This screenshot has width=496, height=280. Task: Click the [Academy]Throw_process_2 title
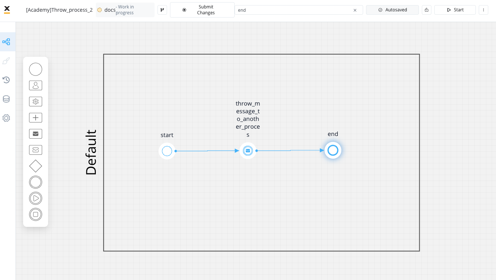point(59,10)
